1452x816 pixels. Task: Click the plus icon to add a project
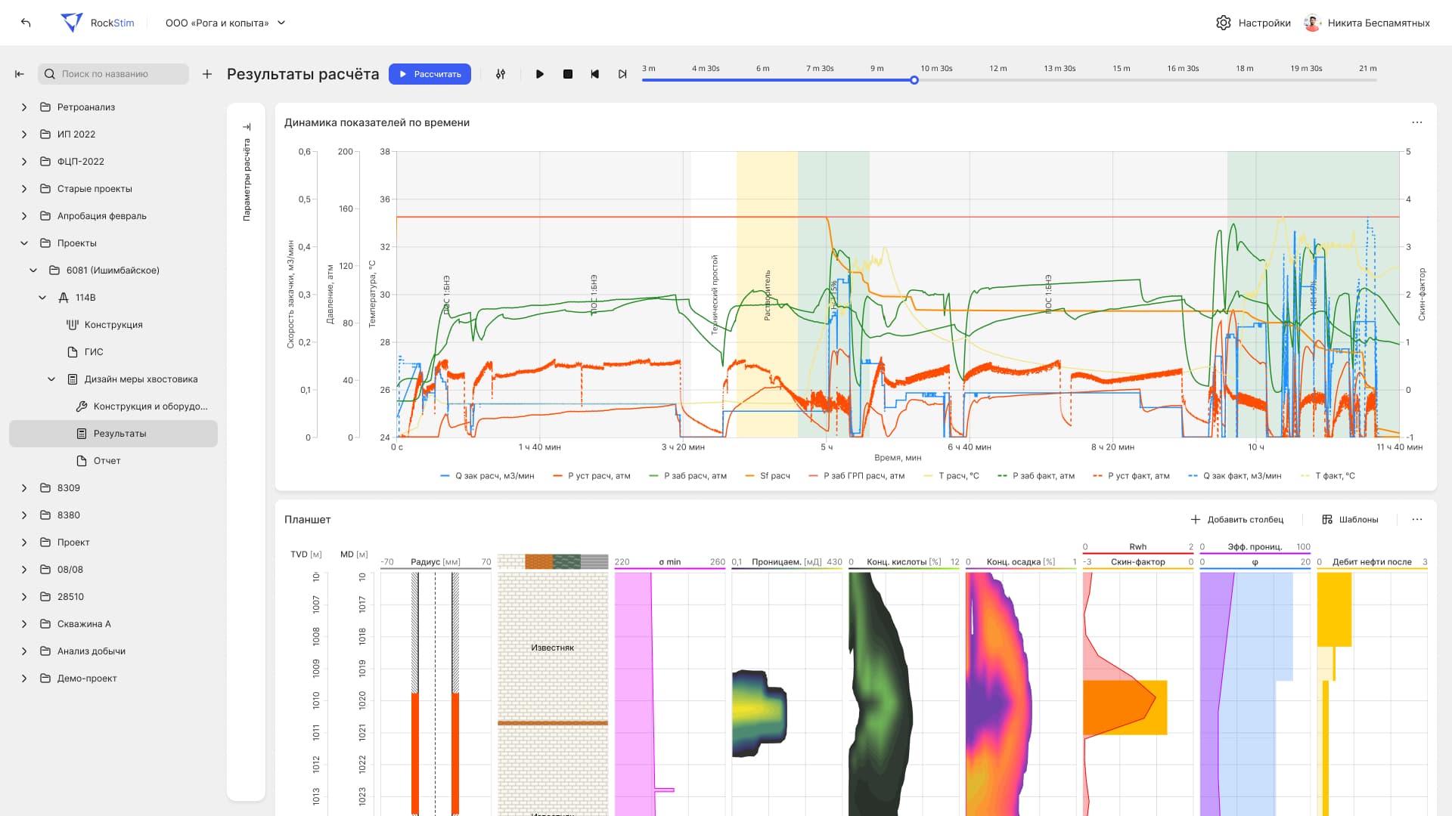click(207, 74)
